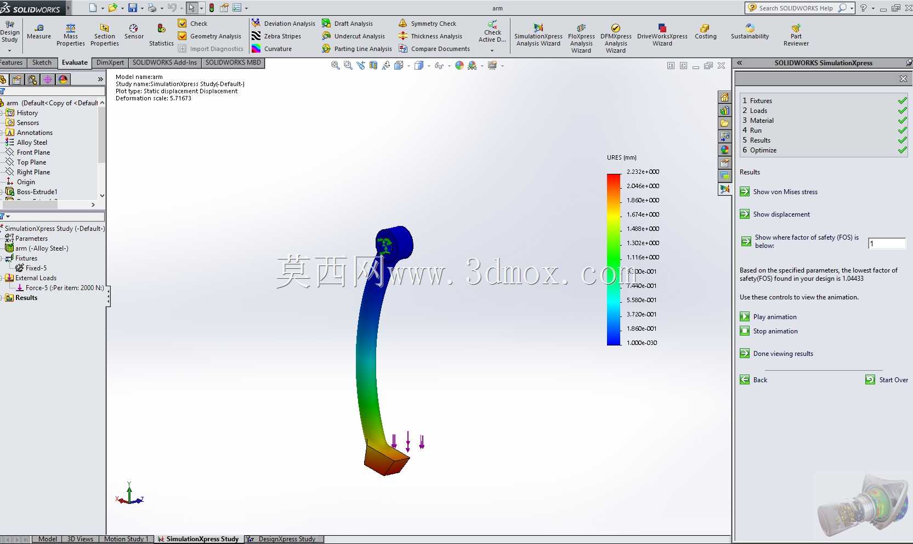
Task: Add a Sensor
Action: coord(134,32)
